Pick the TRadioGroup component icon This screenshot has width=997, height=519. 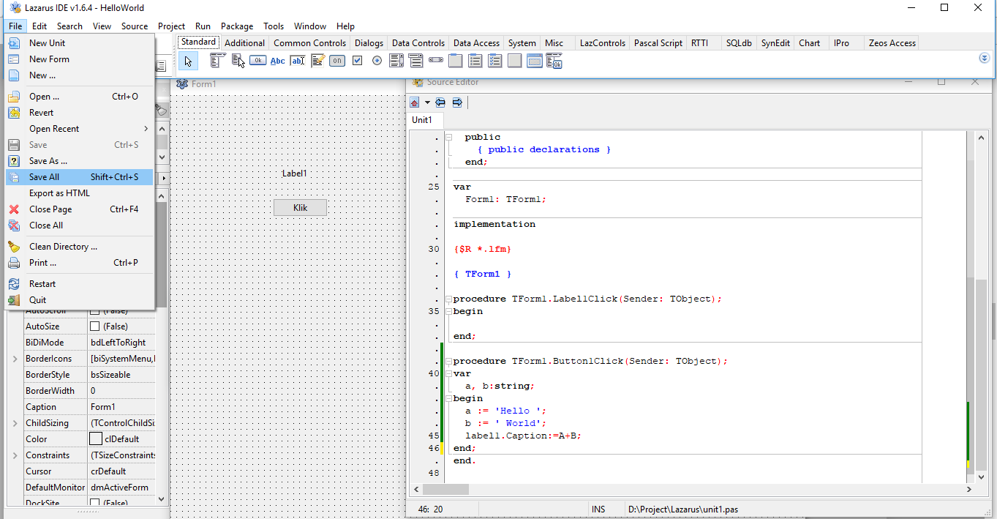pyautogui.click(x=475, y=61)
